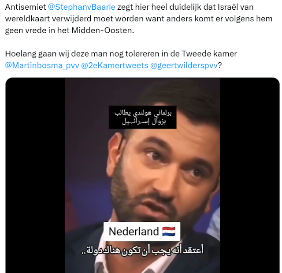Screen dimensions: 282x273
Task: Click the Arabic subtitle line below Nederland
Action: click(x=142, y=250)
